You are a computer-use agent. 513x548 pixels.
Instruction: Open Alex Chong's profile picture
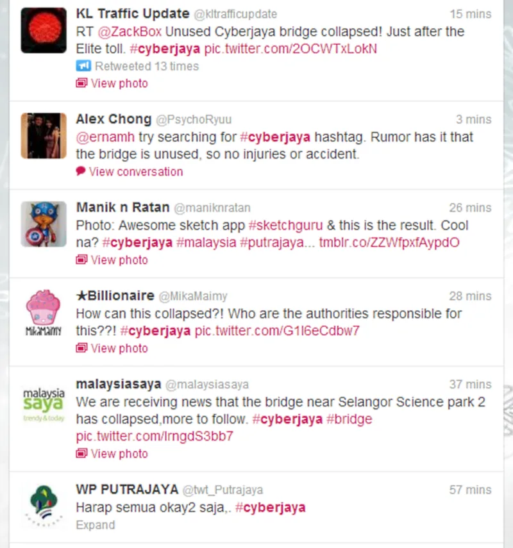pos(44,136)
